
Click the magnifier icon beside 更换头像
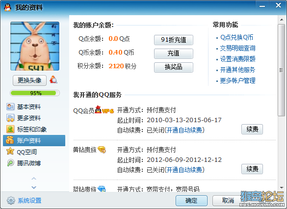[x=53, y=79]
